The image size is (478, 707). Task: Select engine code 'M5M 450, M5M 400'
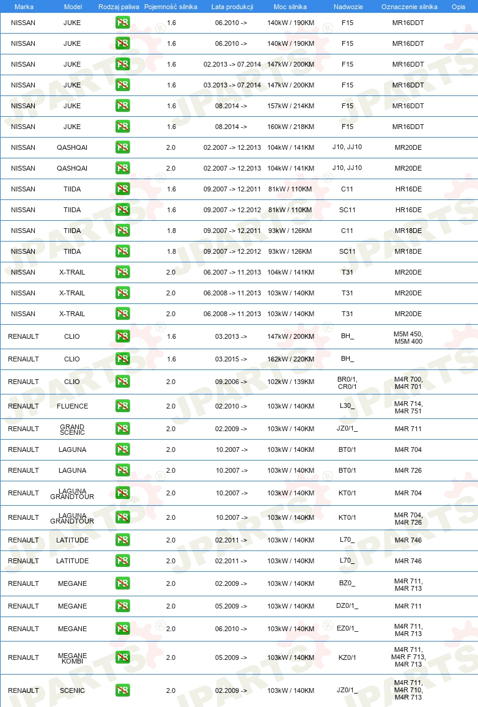click(408, 338)
